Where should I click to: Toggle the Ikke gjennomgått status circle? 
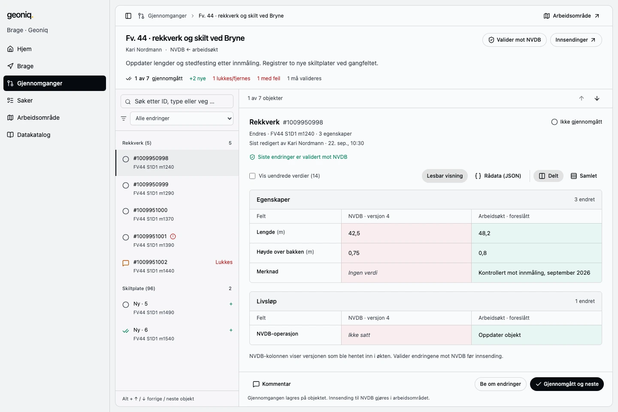tap(554, 122)
